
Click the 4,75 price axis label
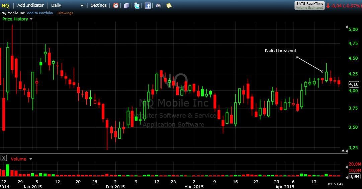pos(353,44)
